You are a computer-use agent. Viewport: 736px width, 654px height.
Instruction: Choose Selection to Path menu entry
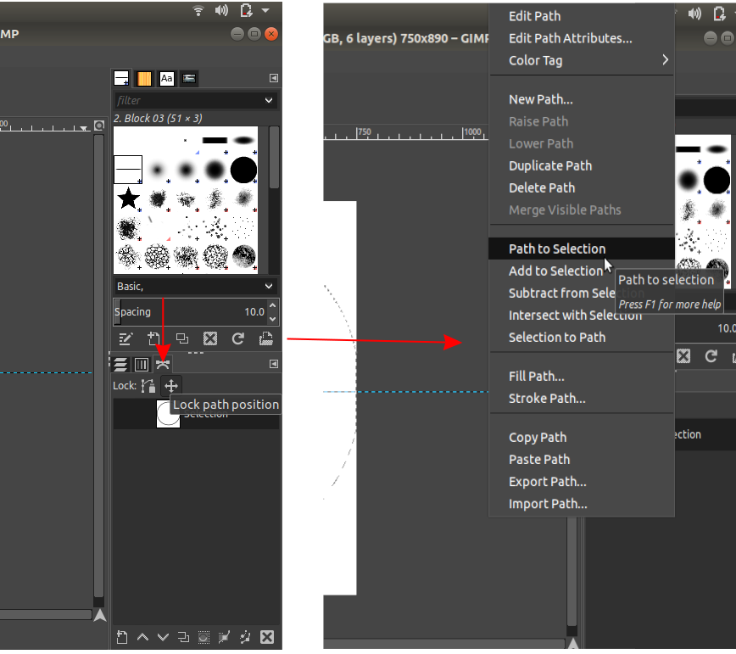(557, 337)
